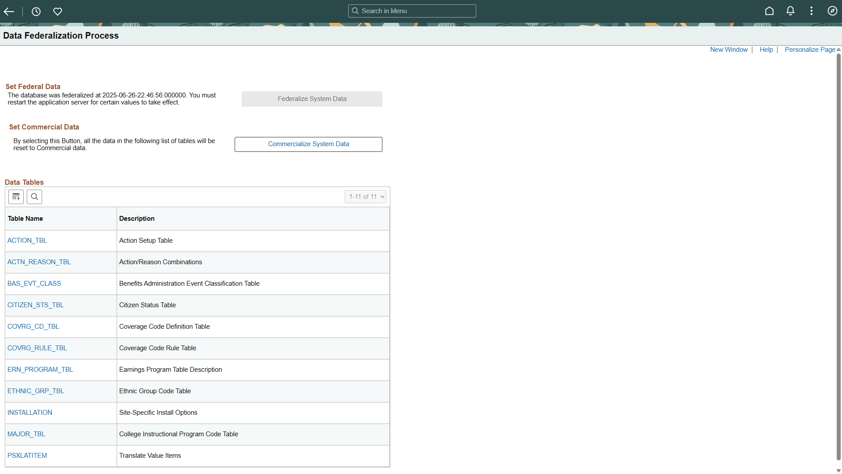Open the Personalize Page link
The width and height of the screenshot is (842, 474).
point(810,50)
